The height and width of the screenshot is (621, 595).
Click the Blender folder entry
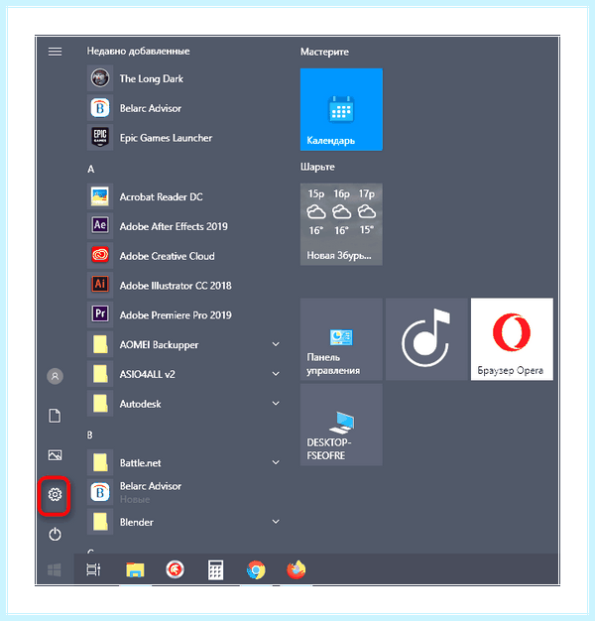(x=184, y=522)
